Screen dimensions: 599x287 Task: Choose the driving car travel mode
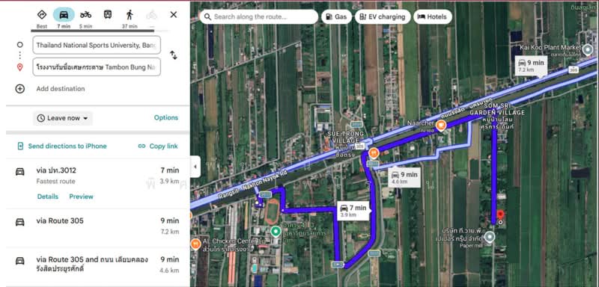click(x=64, y=15)
